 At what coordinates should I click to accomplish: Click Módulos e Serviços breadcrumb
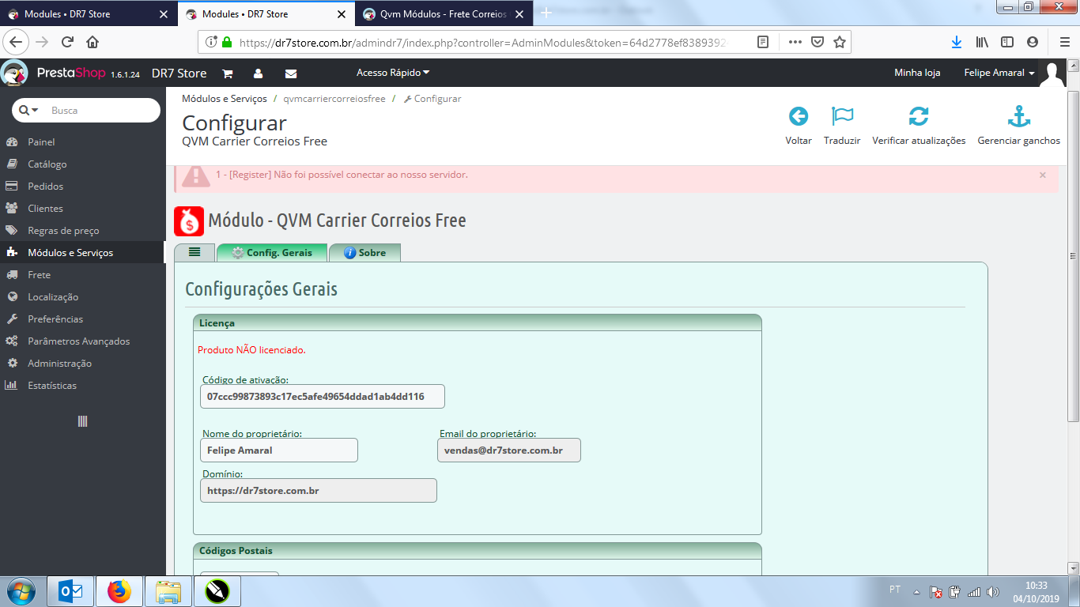(x=225, y=99)
